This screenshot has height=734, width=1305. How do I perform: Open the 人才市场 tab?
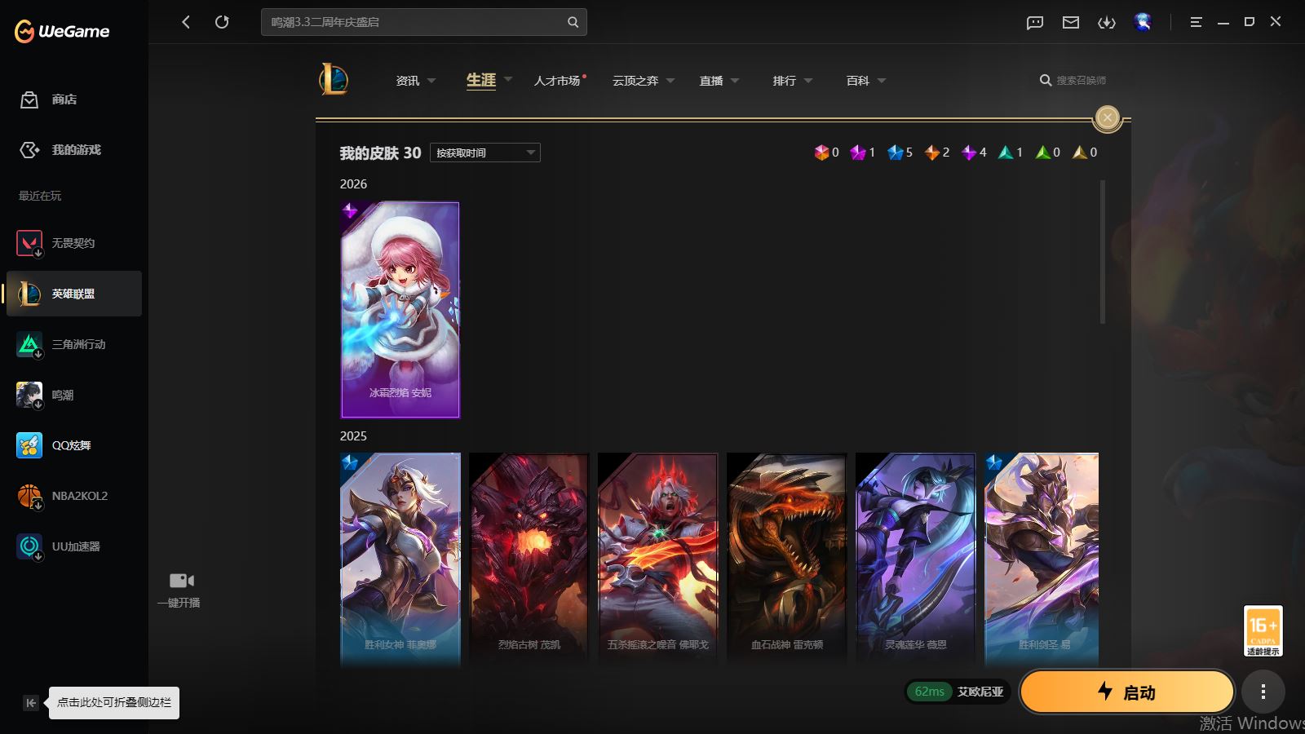coord(557,81)
